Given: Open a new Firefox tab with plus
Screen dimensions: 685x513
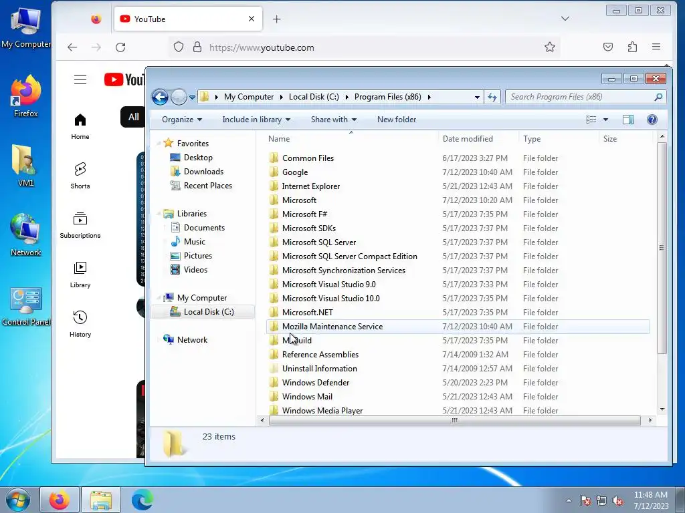Looking at the screenshot, I should pos(276,19).
